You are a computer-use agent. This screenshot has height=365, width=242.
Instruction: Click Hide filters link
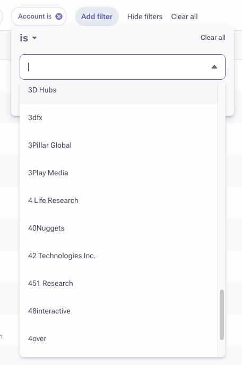pos(145,16)
